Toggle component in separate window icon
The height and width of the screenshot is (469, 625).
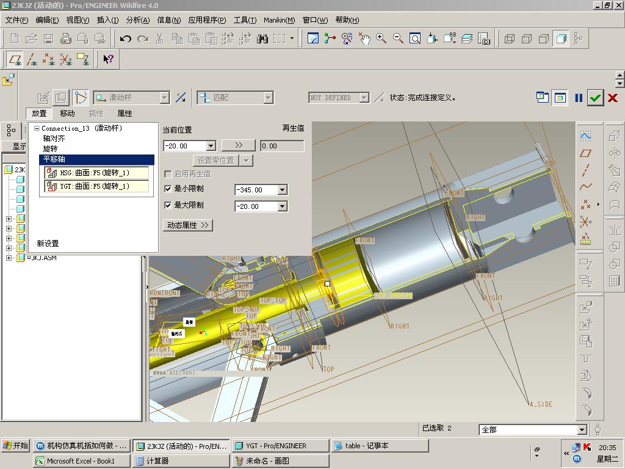pos(543,97)
